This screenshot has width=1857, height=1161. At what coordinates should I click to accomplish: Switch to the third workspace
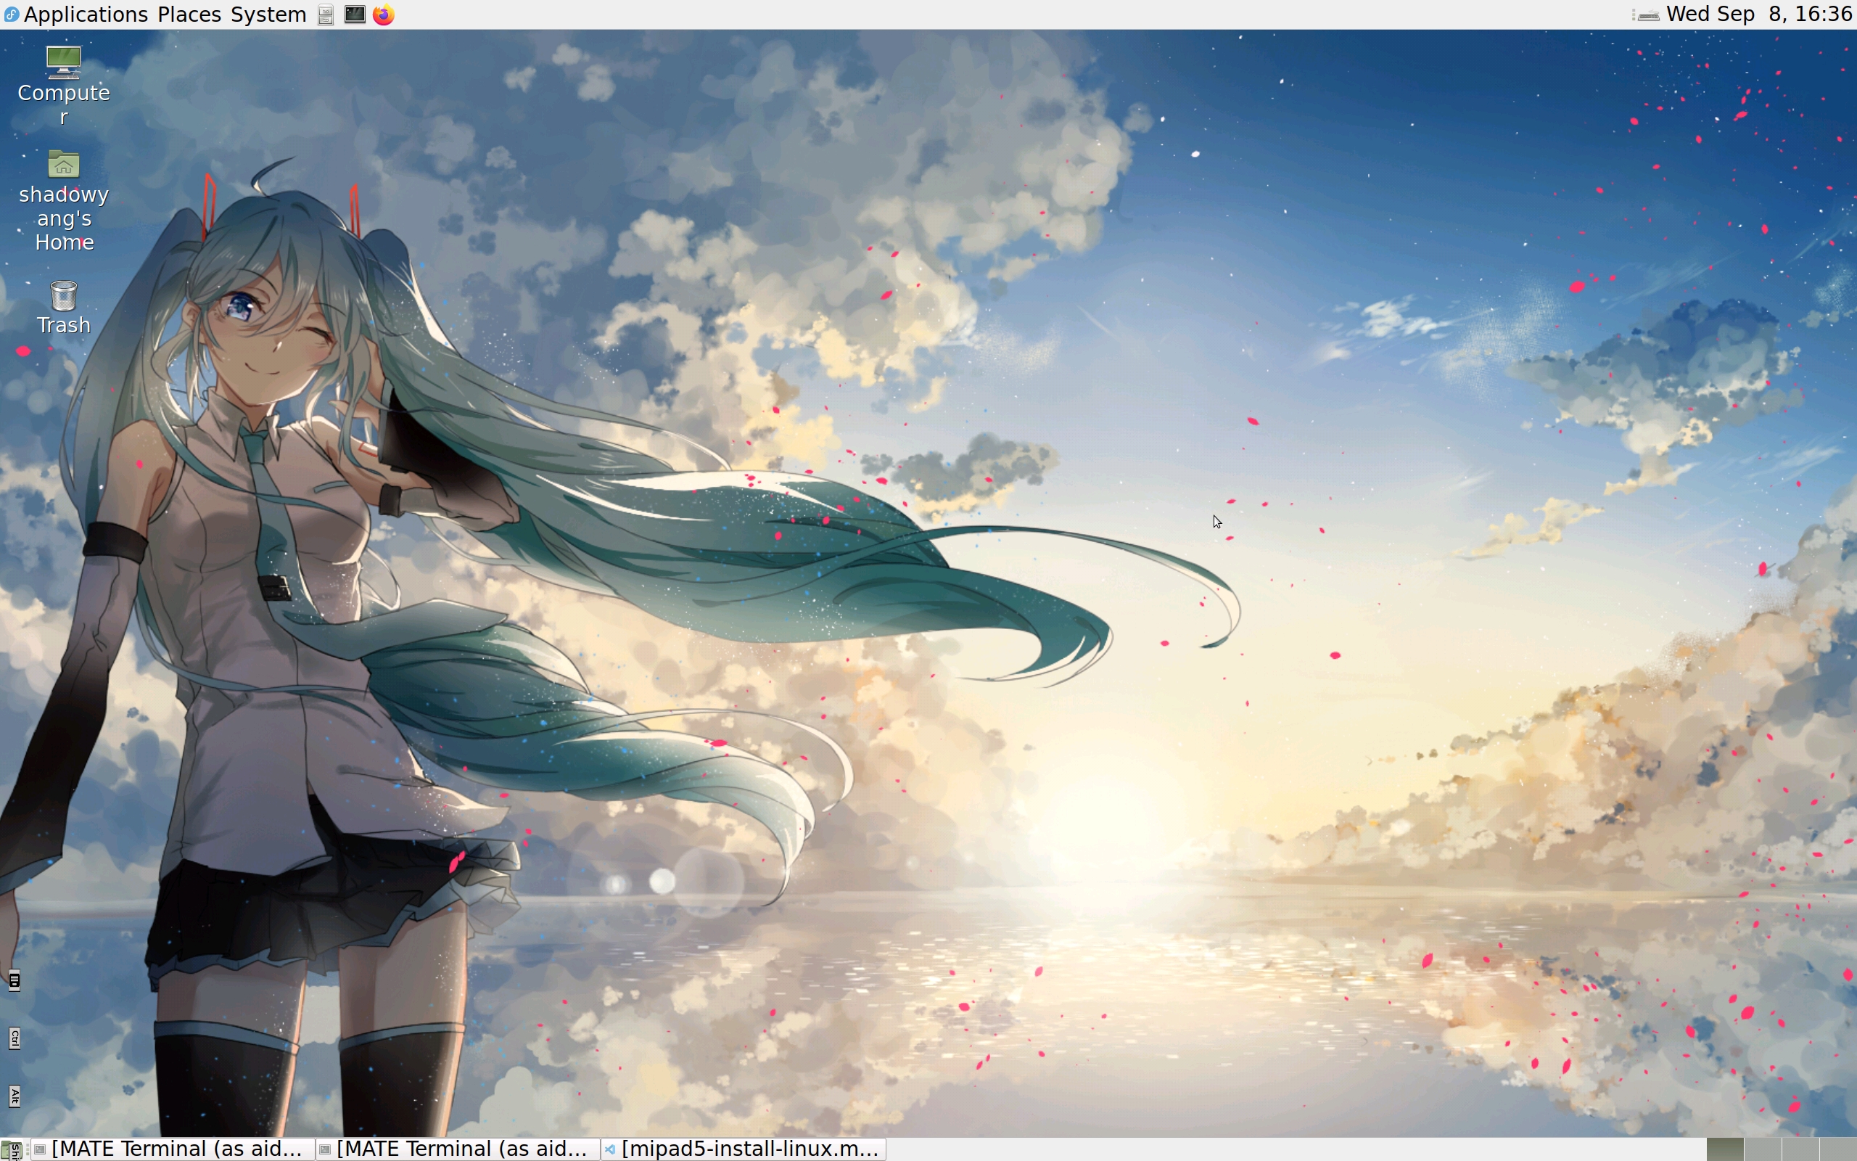coord(1800,1149)
